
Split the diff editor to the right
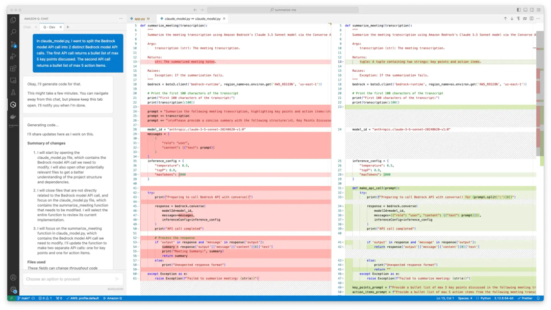point(531,19)
